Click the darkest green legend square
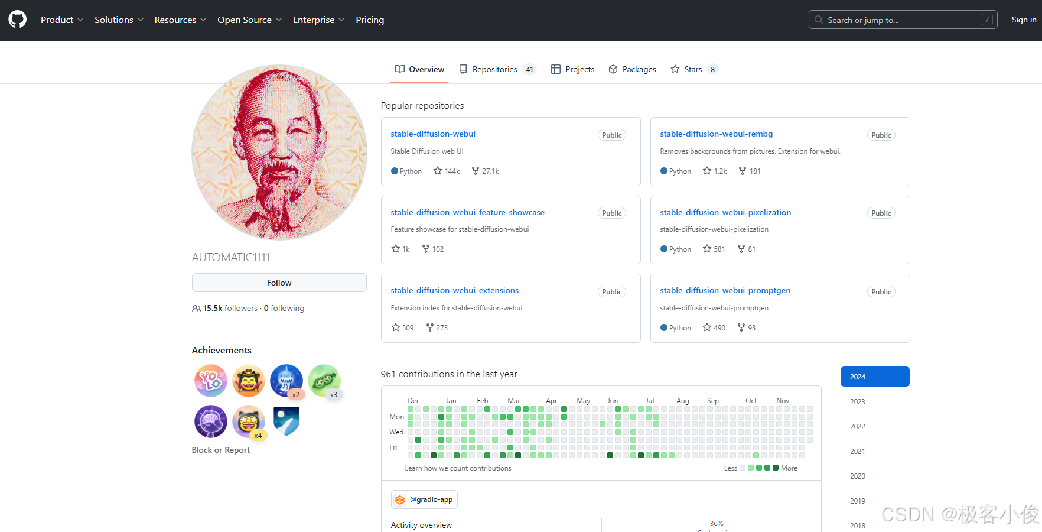 [x=776, y=468]
